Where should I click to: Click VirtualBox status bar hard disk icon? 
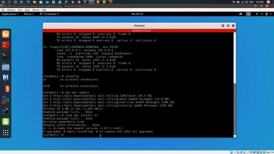(231, 152)
